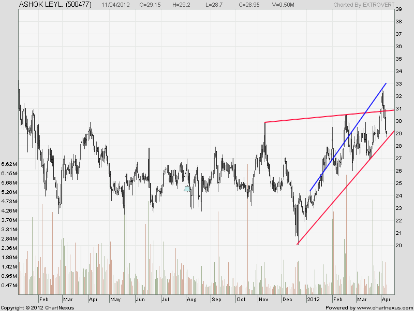Click the Copyright 2012 ChartNexus text
Viewport: 414px width, 311px height.
(37, 307)
